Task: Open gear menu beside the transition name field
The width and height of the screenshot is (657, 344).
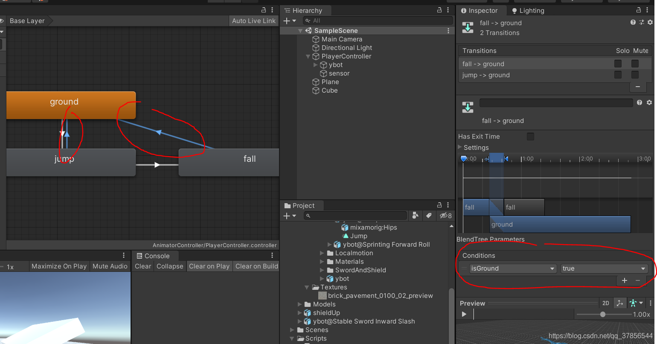Action: pos(649,102)
